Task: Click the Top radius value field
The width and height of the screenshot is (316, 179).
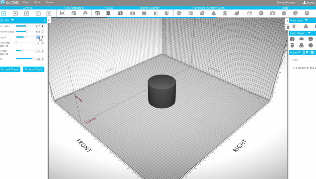Action: [x=38, y=26]
